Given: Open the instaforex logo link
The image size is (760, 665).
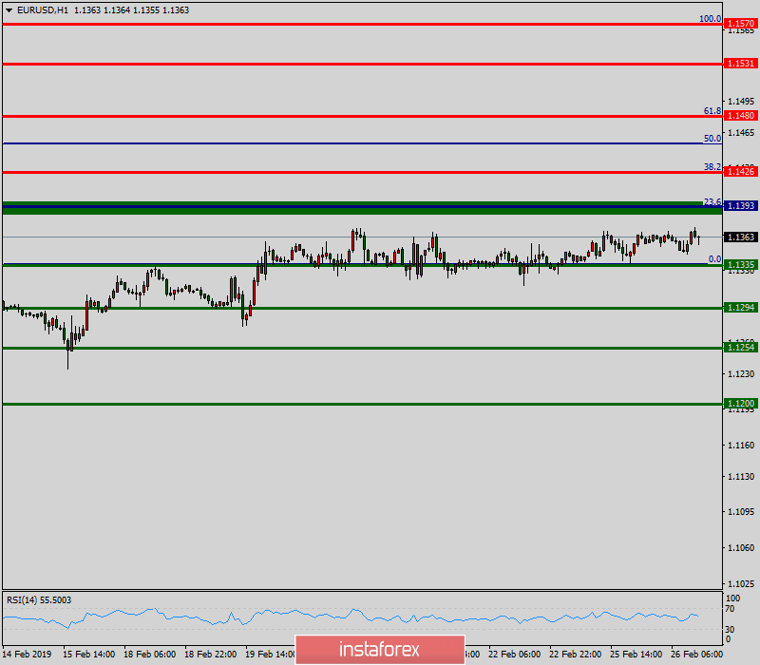Looking at the screenshot, I should tap(379, 650).
